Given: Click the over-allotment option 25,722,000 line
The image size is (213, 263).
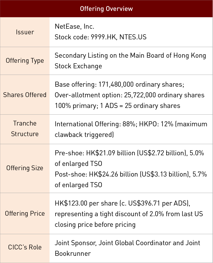Looking at the screenshot, I should [130, 95].
